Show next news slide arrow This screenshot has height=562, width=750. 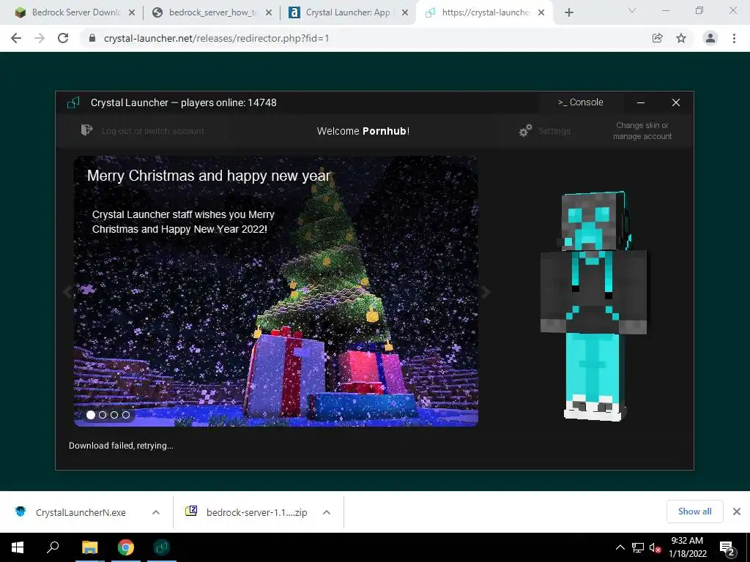click(485, 291)
